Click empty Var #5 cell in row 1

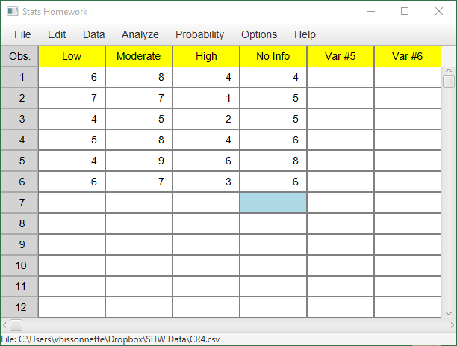point(341,77)
